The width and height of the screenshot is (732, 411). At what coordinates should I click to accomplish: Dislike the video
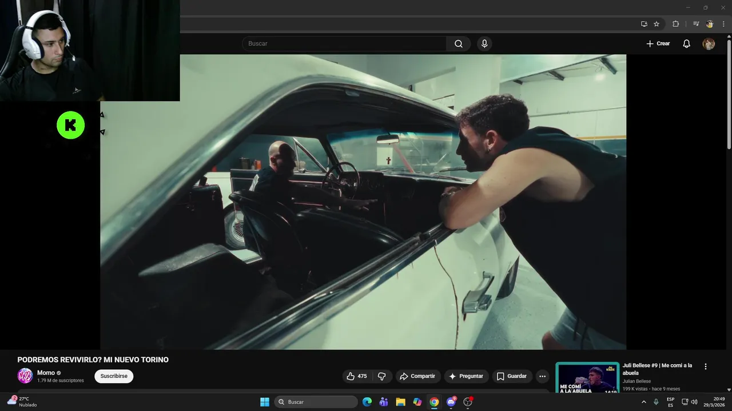(x=382, y=376)
